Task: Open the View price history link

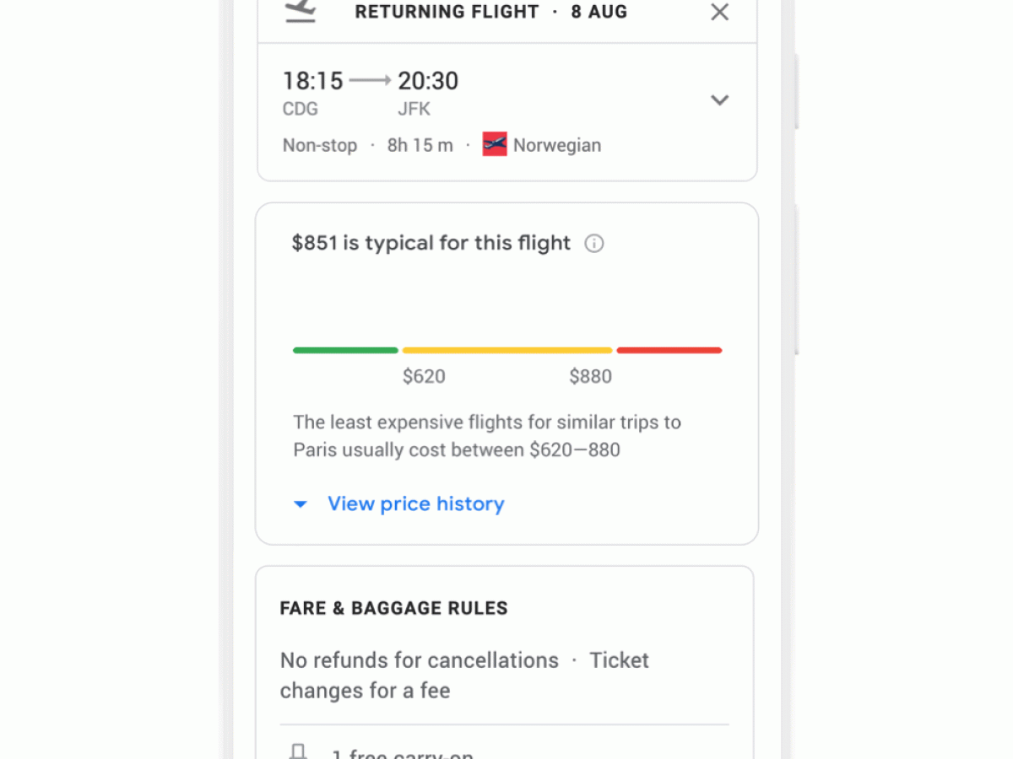Action: coord(415,504)
